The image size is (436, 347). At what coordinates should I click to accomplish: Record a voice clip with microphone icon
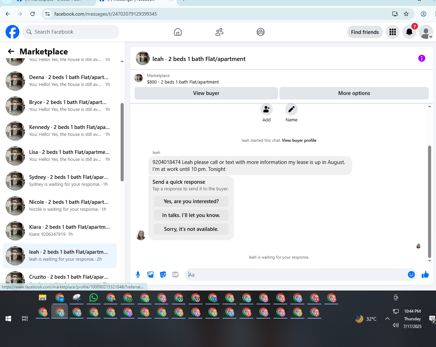click(x=138, y=275)
